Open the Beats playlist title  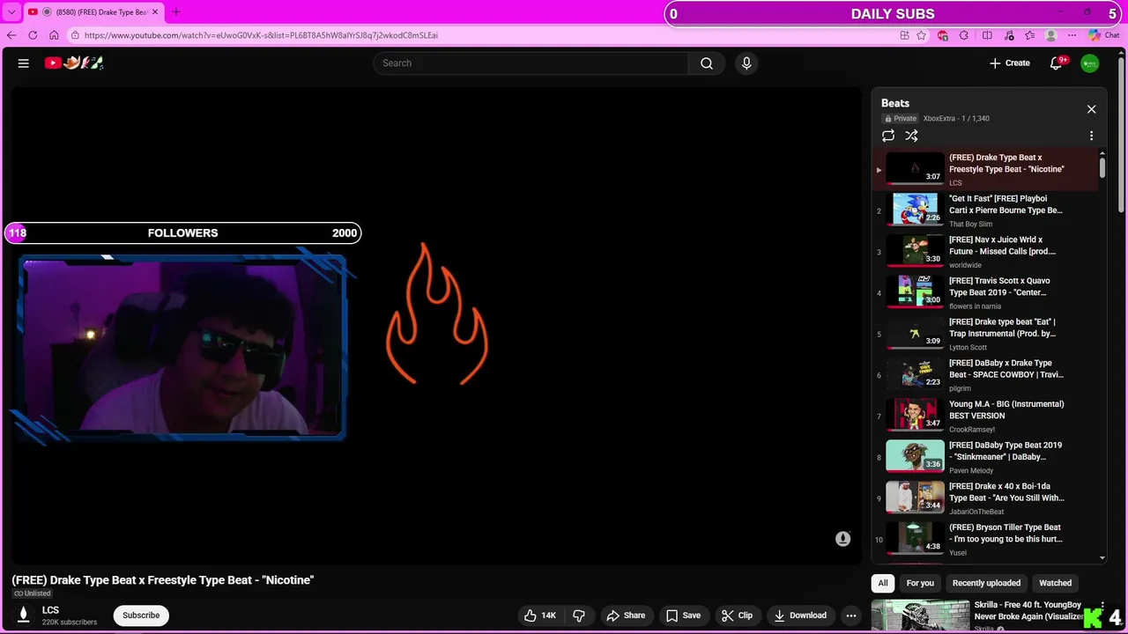point(895,103)
